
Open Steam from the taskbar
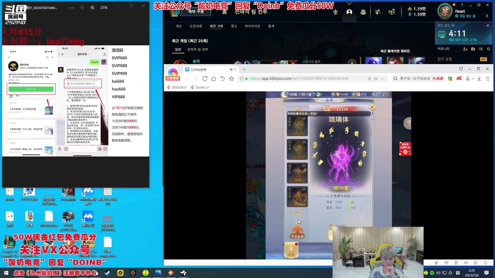click(108, 273)
